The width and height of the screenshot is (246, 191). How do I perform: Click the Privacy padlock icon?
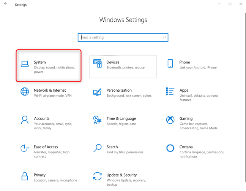[x=25, y=176]
